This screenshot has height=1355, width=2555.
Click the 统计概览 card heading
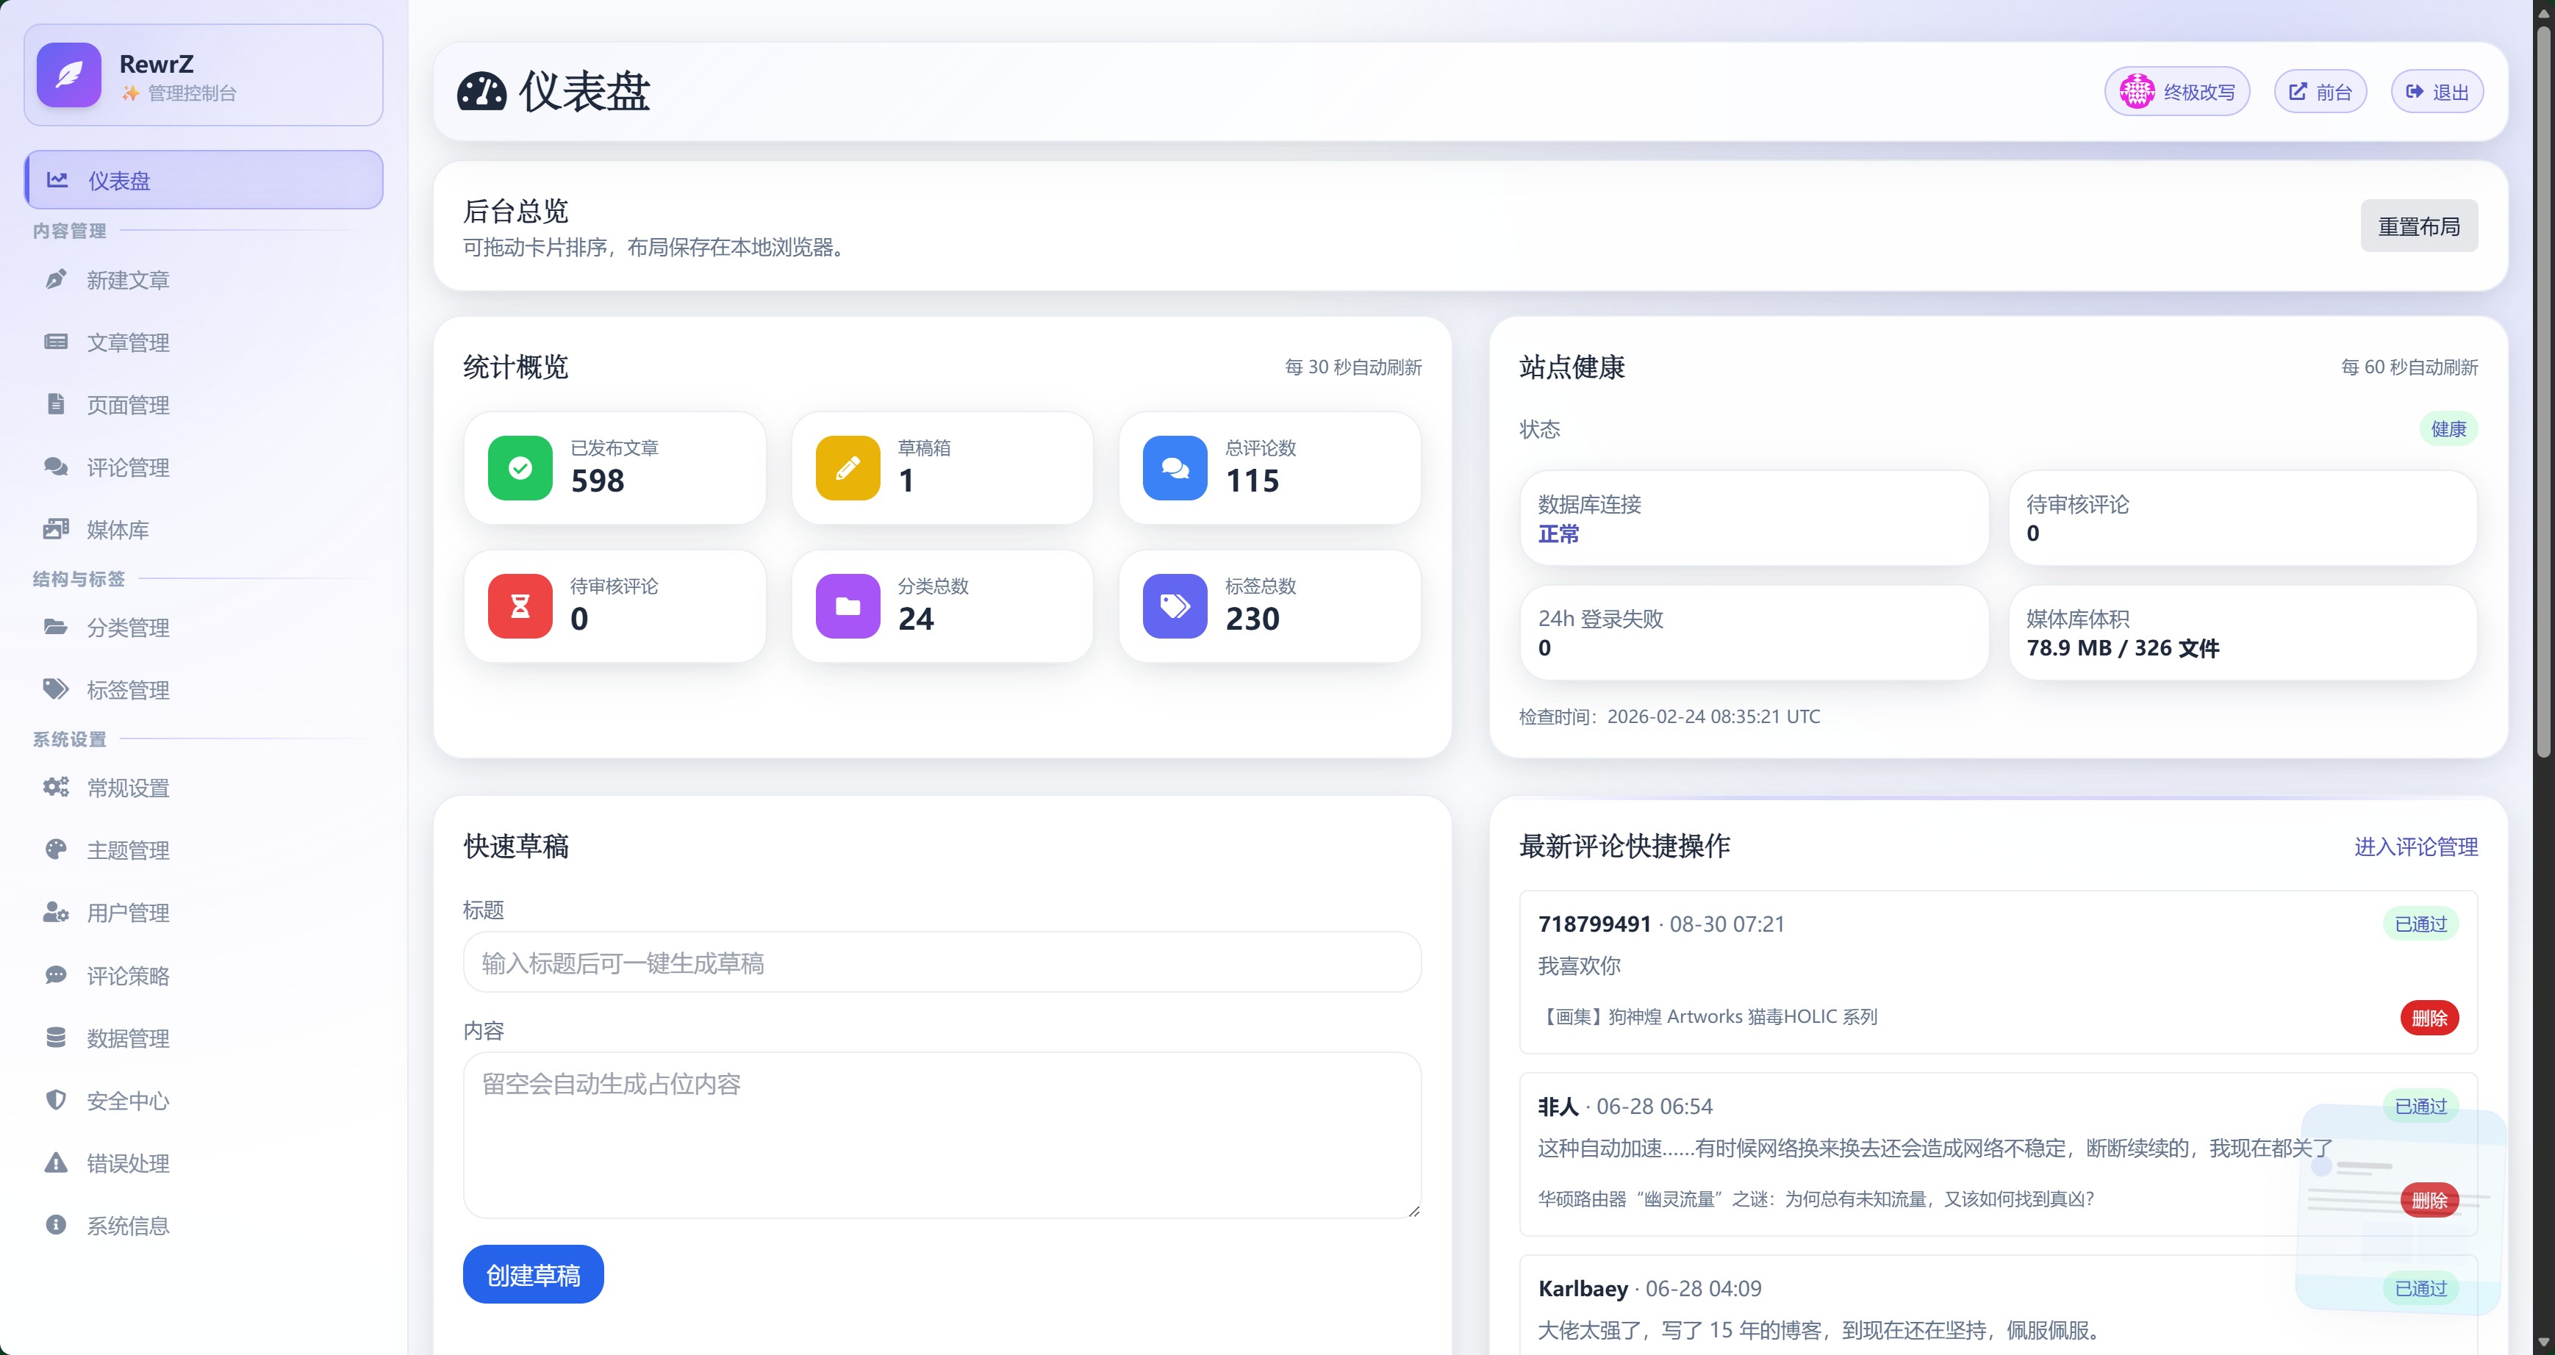coord(516,367)
